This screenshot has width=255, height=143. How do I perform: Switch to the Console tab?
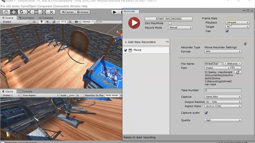coord(25,91)
